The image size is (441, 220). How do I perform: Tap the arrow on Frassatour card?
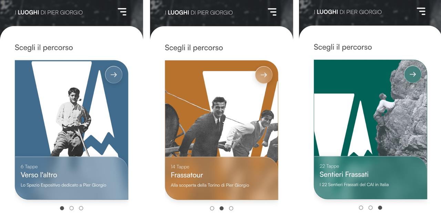(x=264, y=75)
